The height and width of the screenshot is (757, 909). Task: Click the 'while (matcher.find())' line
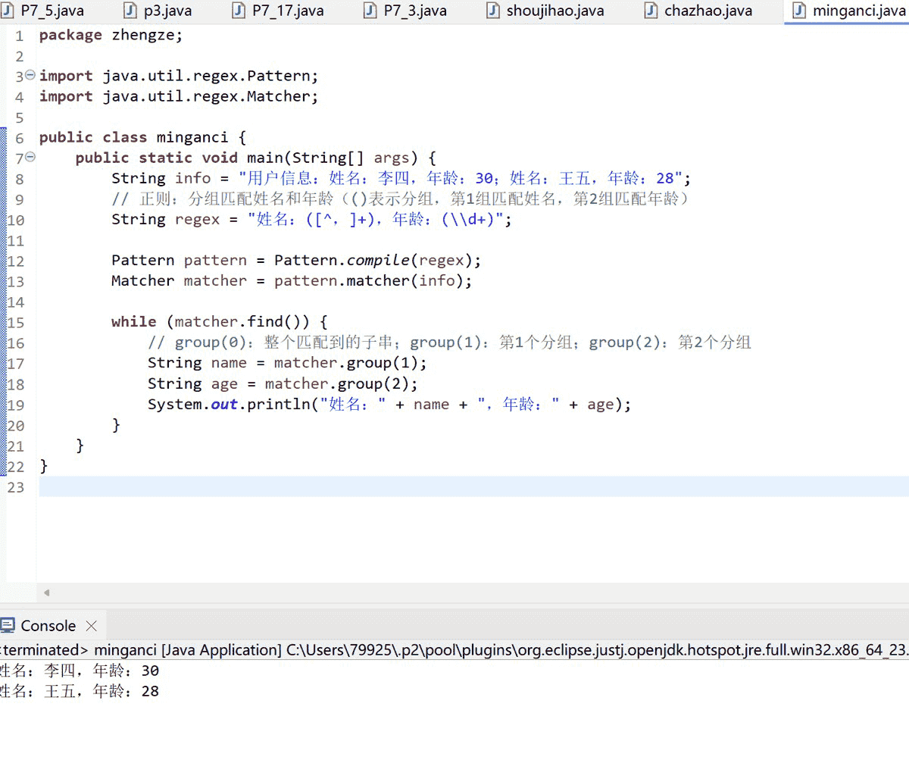click(220, 321)
